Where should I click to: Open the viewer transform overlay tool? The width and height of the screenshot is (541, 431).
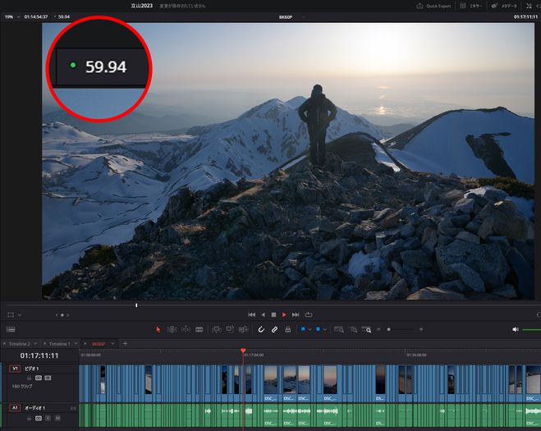click(x=11, y=315)
